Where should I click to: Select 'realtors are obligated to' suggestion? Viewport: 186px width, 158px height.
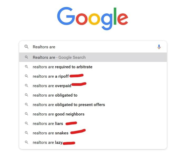coord(93,95)
